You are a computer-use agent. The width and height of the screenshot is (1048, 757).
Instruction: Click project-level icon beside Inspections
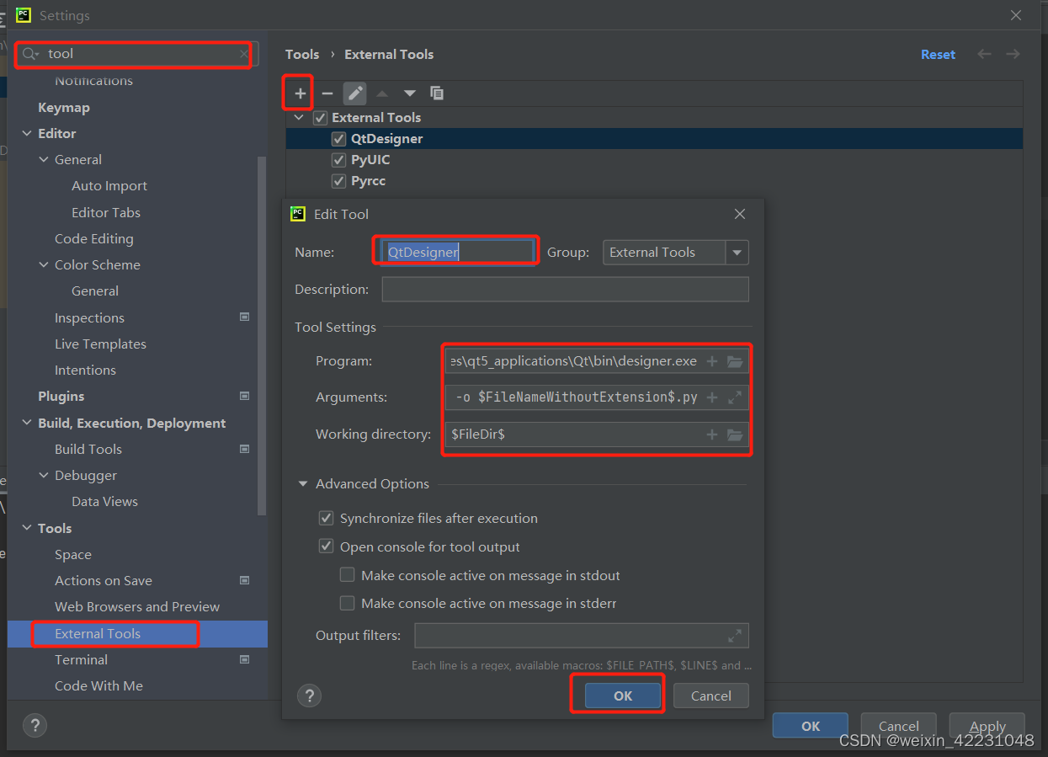point(244,317)
